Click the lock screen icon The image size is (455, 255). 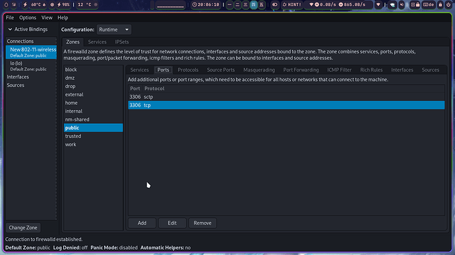tap(440, 5)
